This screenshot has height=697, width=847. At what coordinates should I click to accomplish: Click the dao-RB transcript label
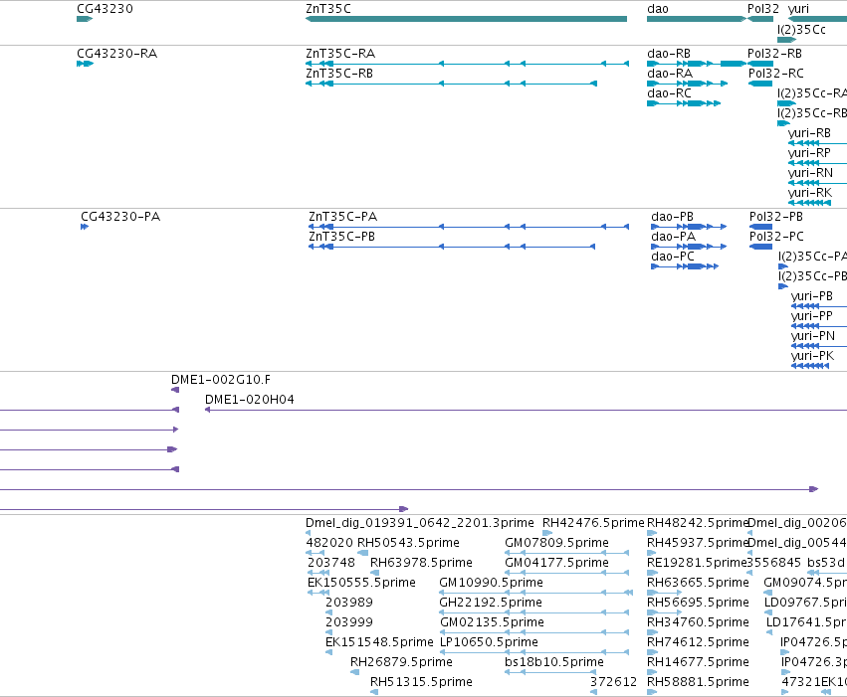coord(669,54)
